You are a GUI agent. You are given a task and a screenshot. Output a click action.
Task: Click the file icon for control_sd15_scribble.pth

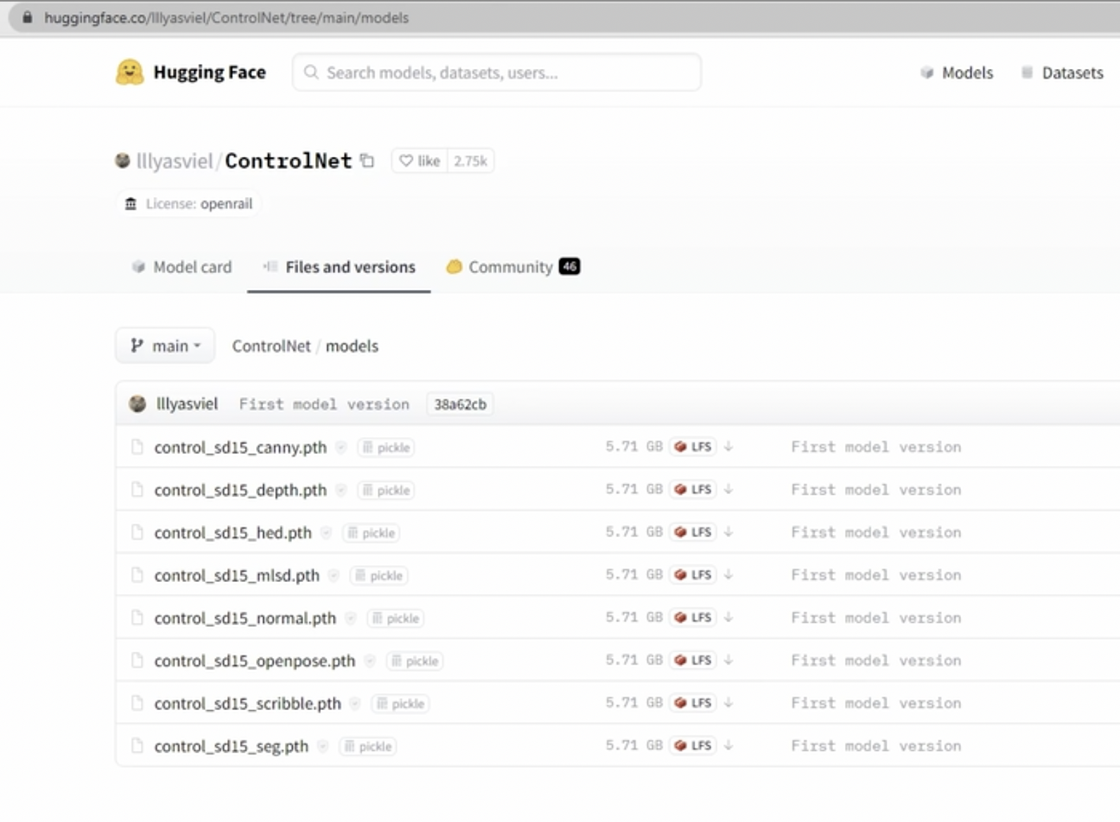click(137, 703)
